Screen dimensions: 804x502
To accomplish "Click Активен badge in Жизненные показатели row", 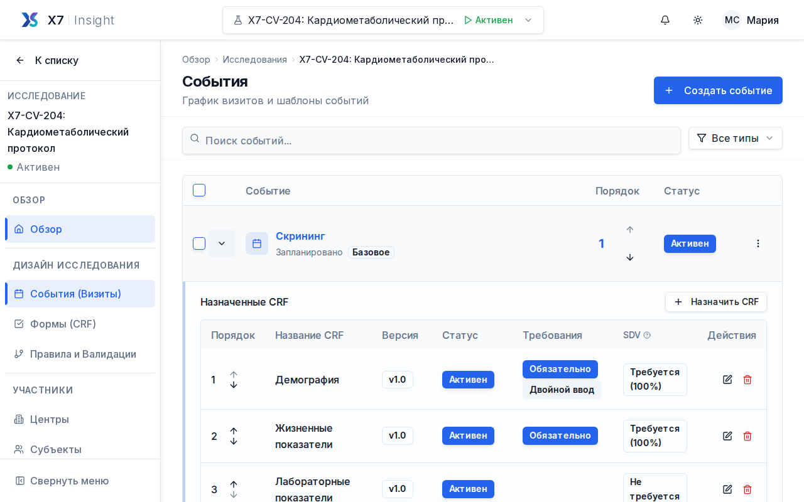I will [x=468, y=435].
